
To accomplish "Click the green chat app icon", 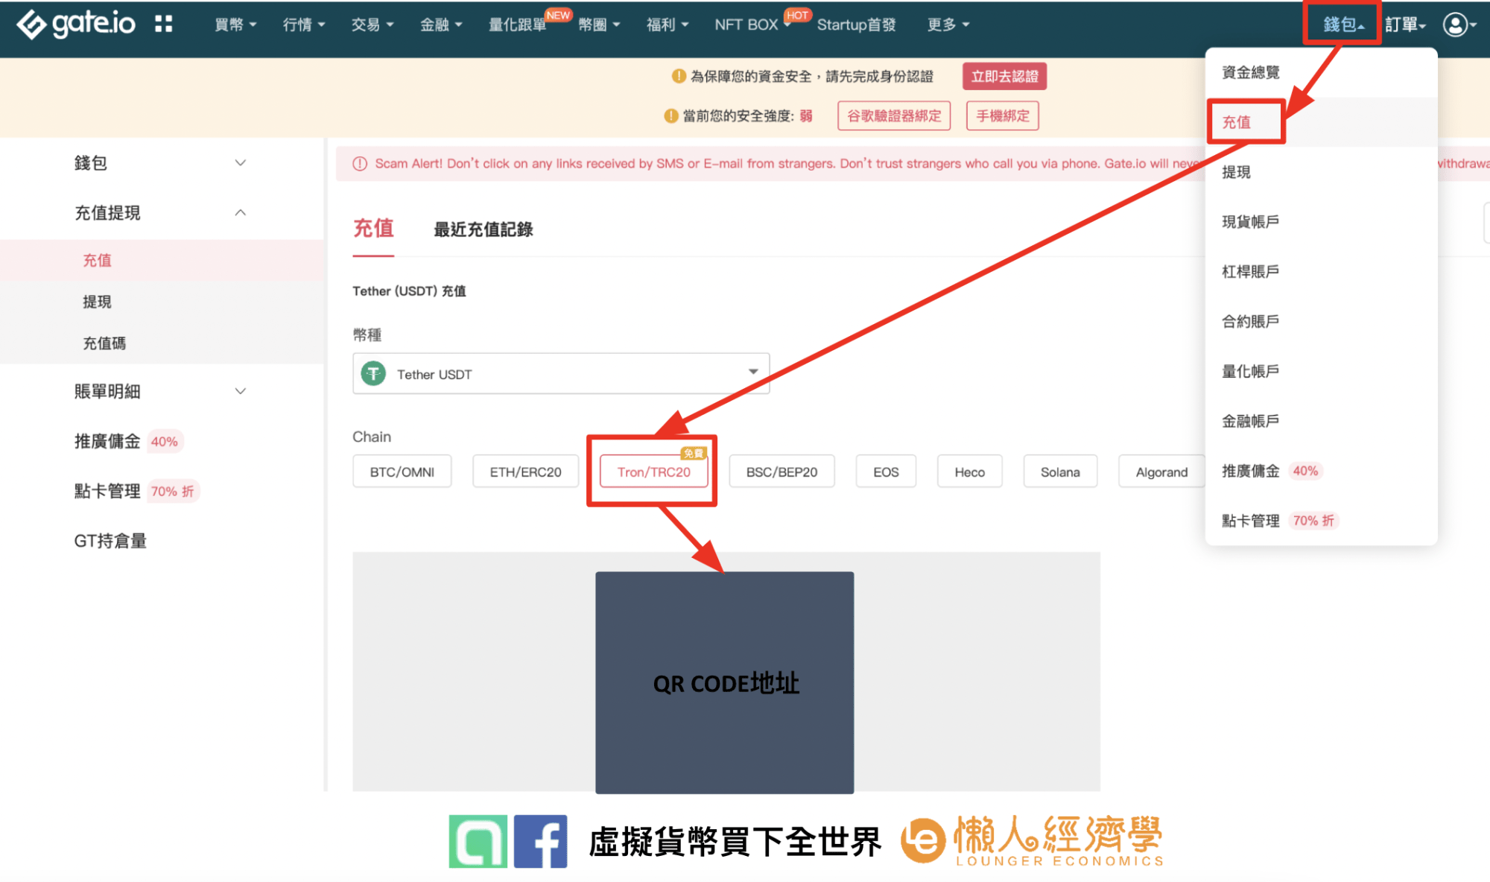I will click(478, 841).
